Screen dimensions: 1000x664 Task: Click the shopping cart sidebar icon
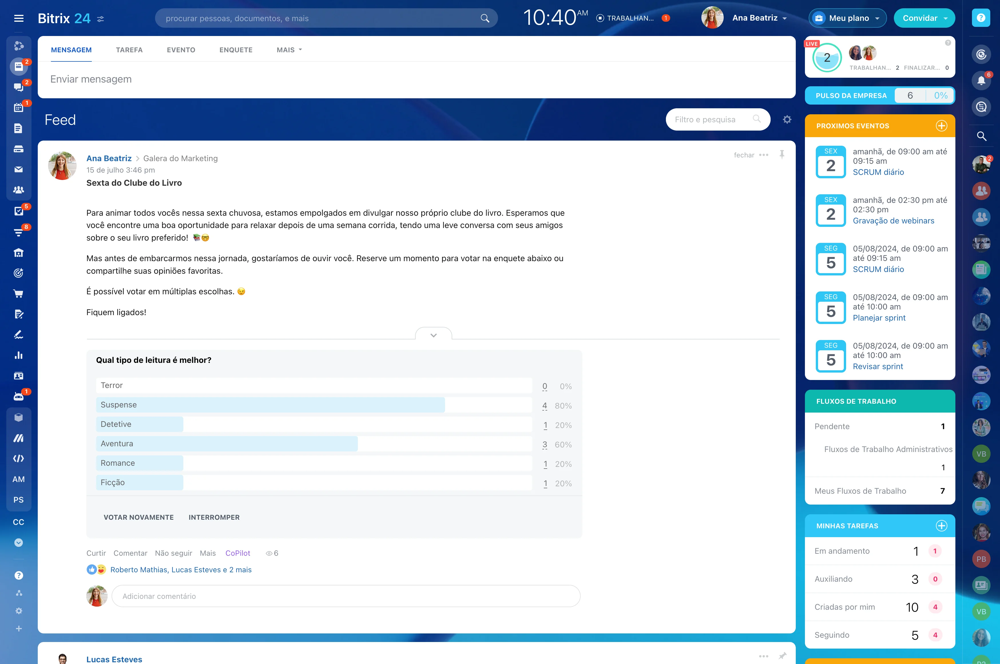[18, 293]
